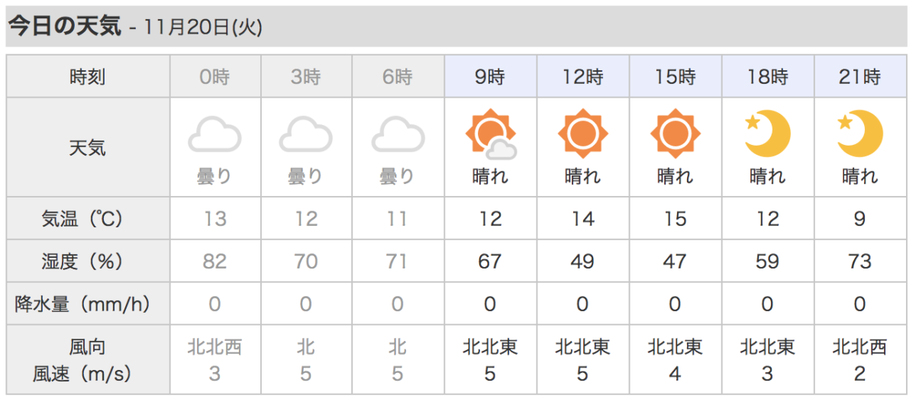Click the 風向 風速（m/s） row label
The height and width of the screenshot is (402, 916).
pos(88,360)
